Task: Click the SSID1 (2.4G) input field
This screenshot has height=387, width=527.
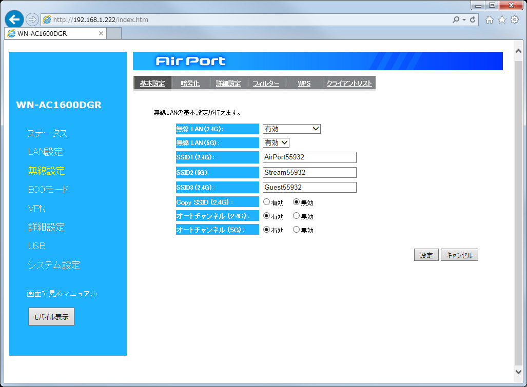Action: pyautogui.click(x=309, y=157)
